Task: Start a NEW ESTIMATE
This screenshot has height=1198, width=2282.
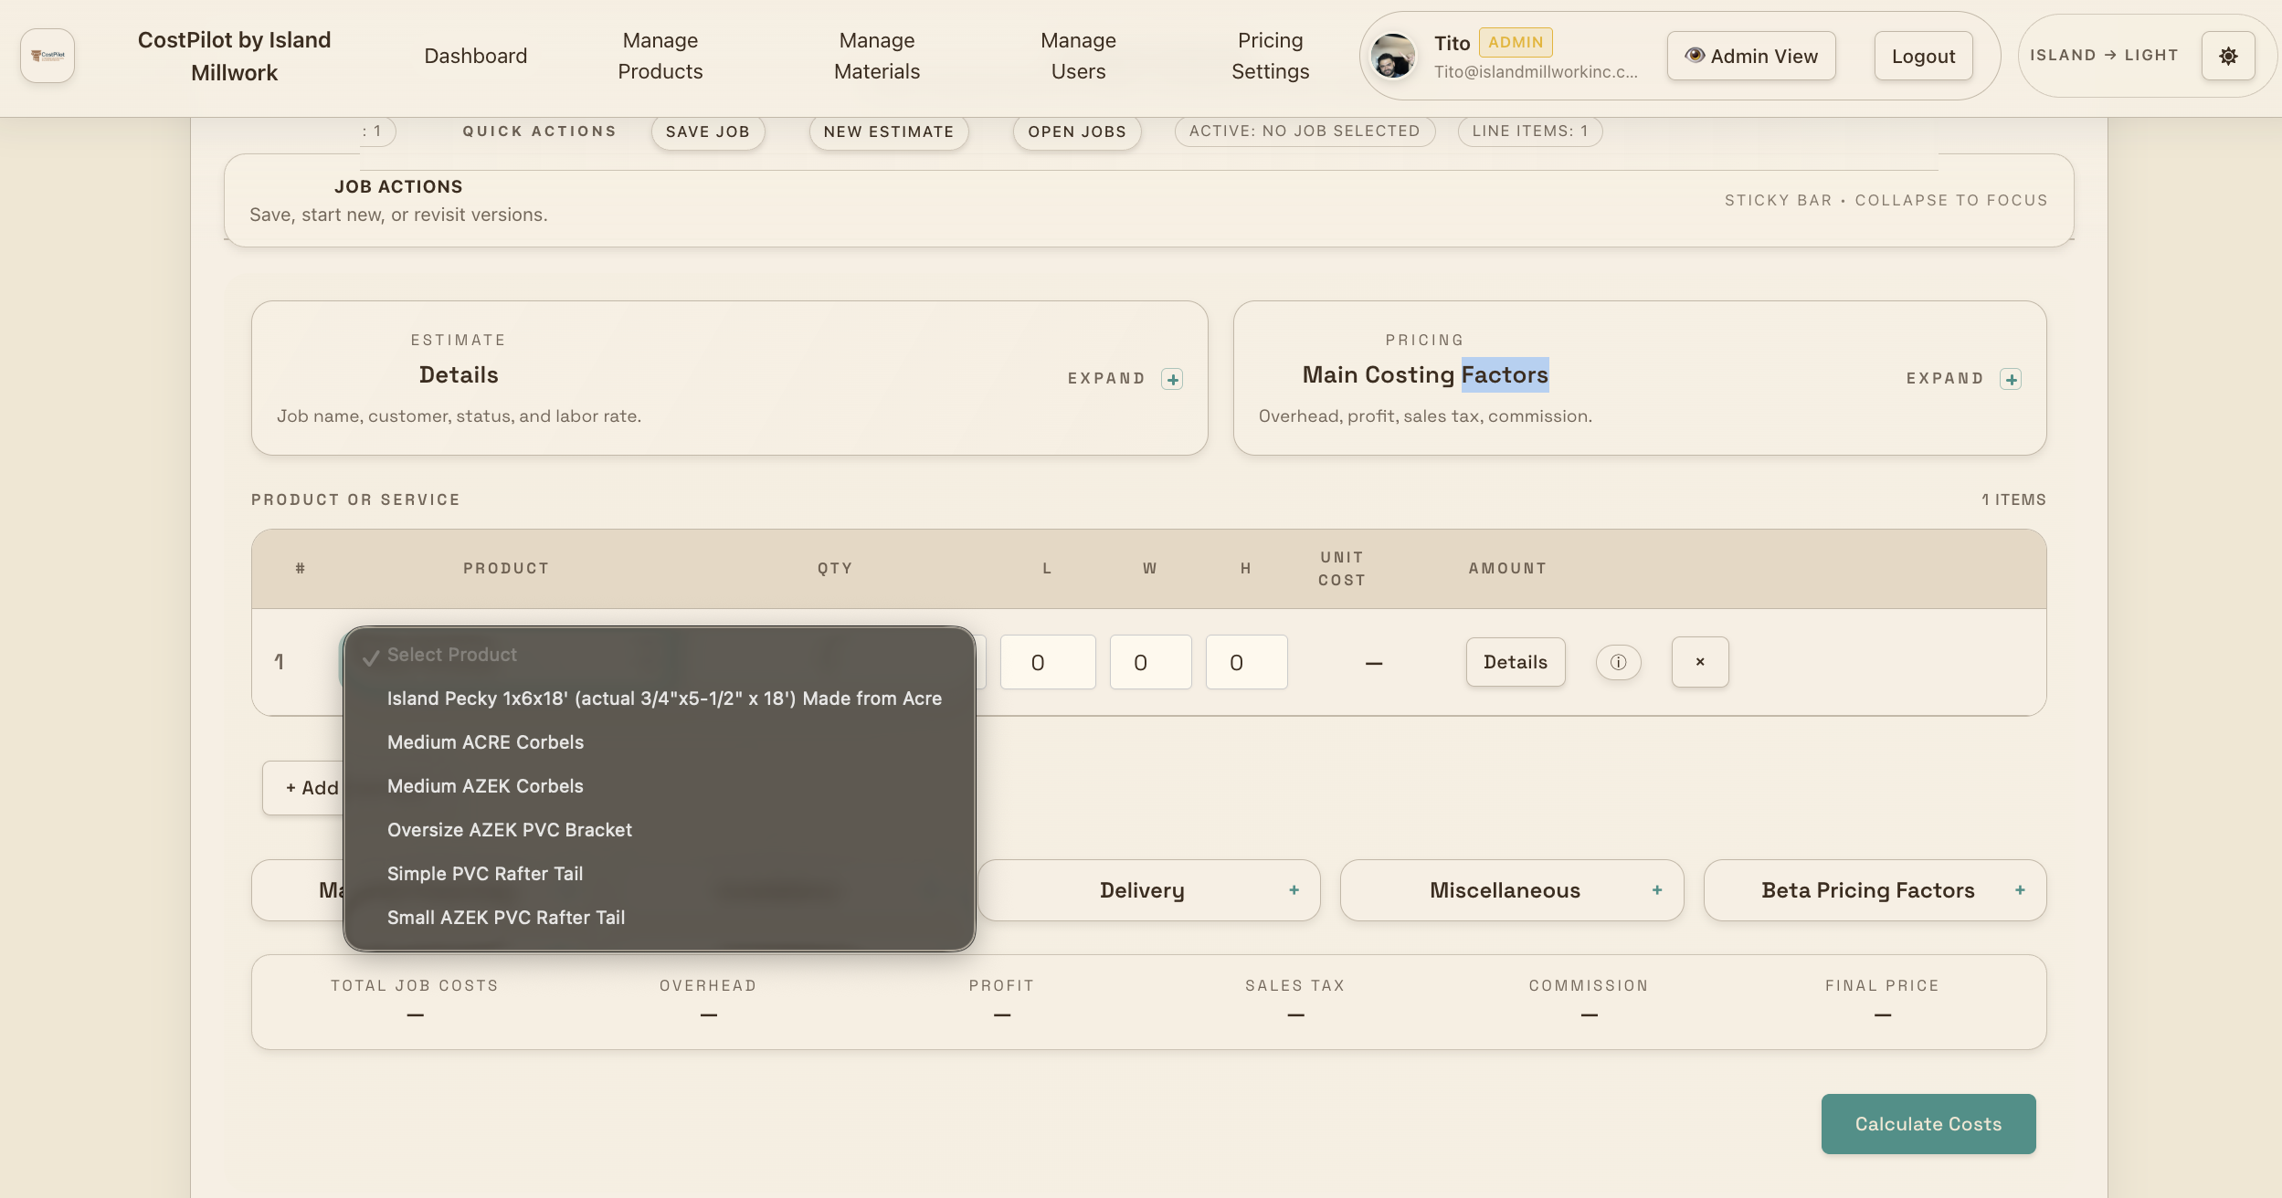Action: (x=889, y=131)
